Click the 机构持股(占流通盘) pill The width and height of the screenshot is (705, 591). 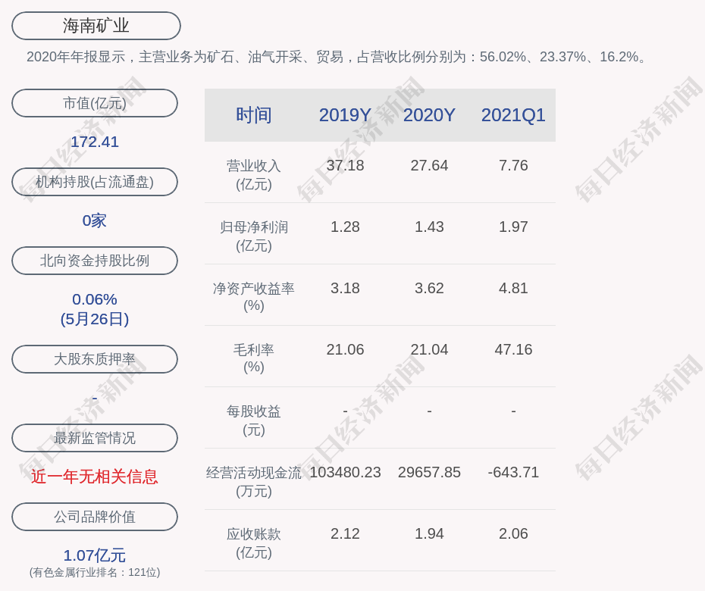95,182
